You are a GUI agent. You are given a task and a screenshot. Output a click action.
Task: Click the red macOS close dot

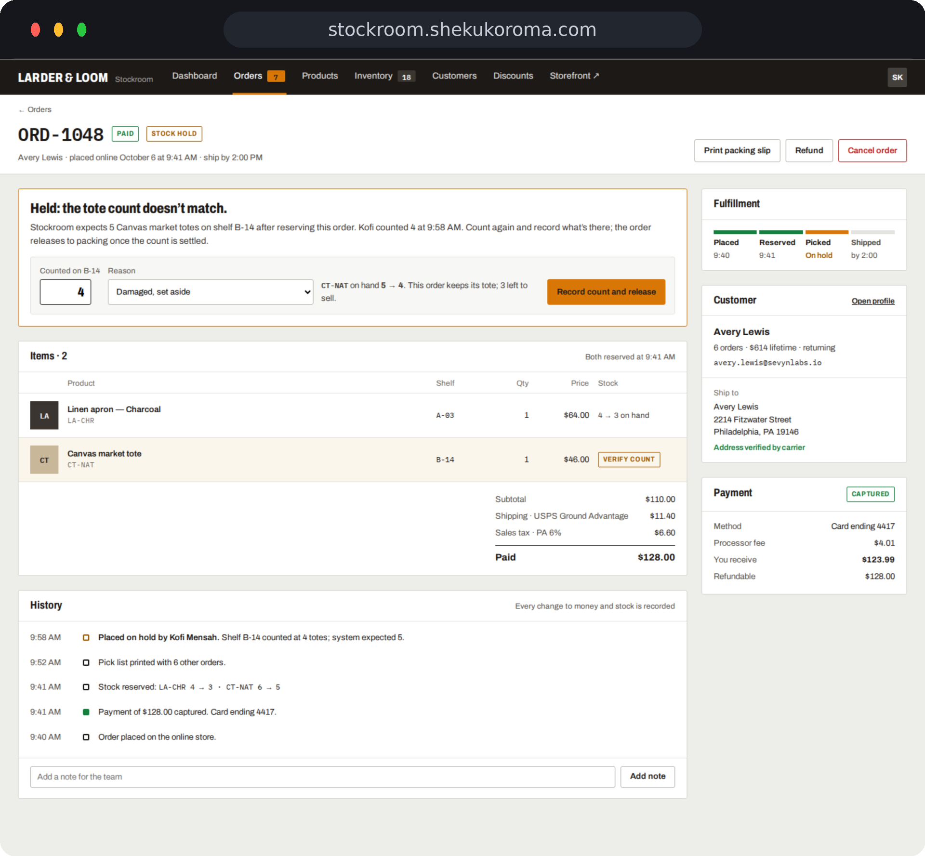tap(35, 30)
